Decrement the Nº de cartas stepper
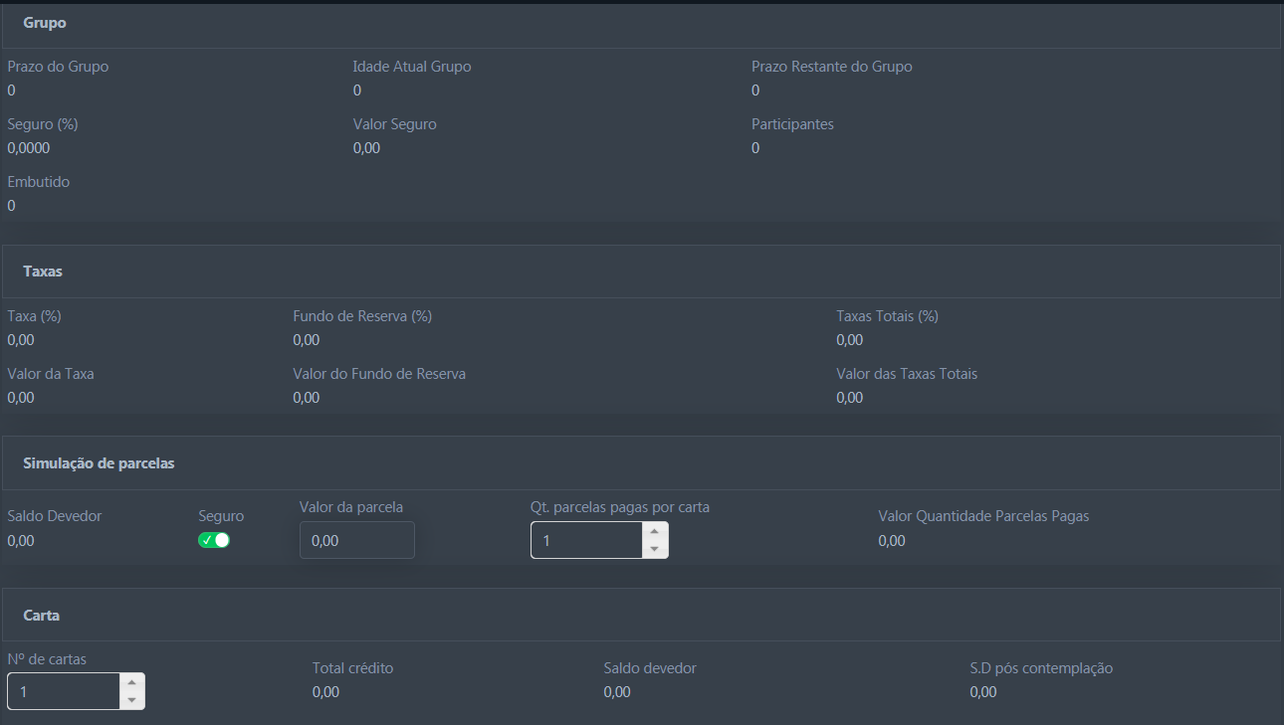 coord(131,700)
